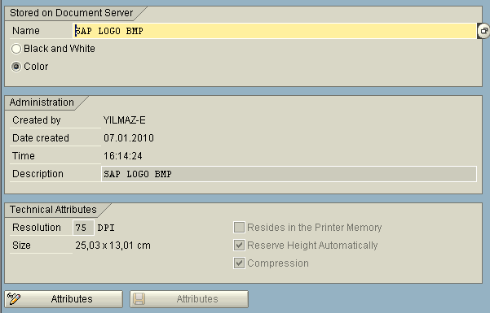Image resolution: width=490 pixels, height=313 pixels.
Task: Click the Size label
Action: [21, 246]
